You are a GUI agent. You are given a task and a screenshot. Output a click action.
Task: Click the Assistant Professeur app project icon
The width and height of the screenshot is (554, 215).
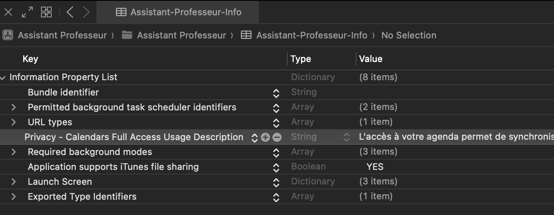7,35
